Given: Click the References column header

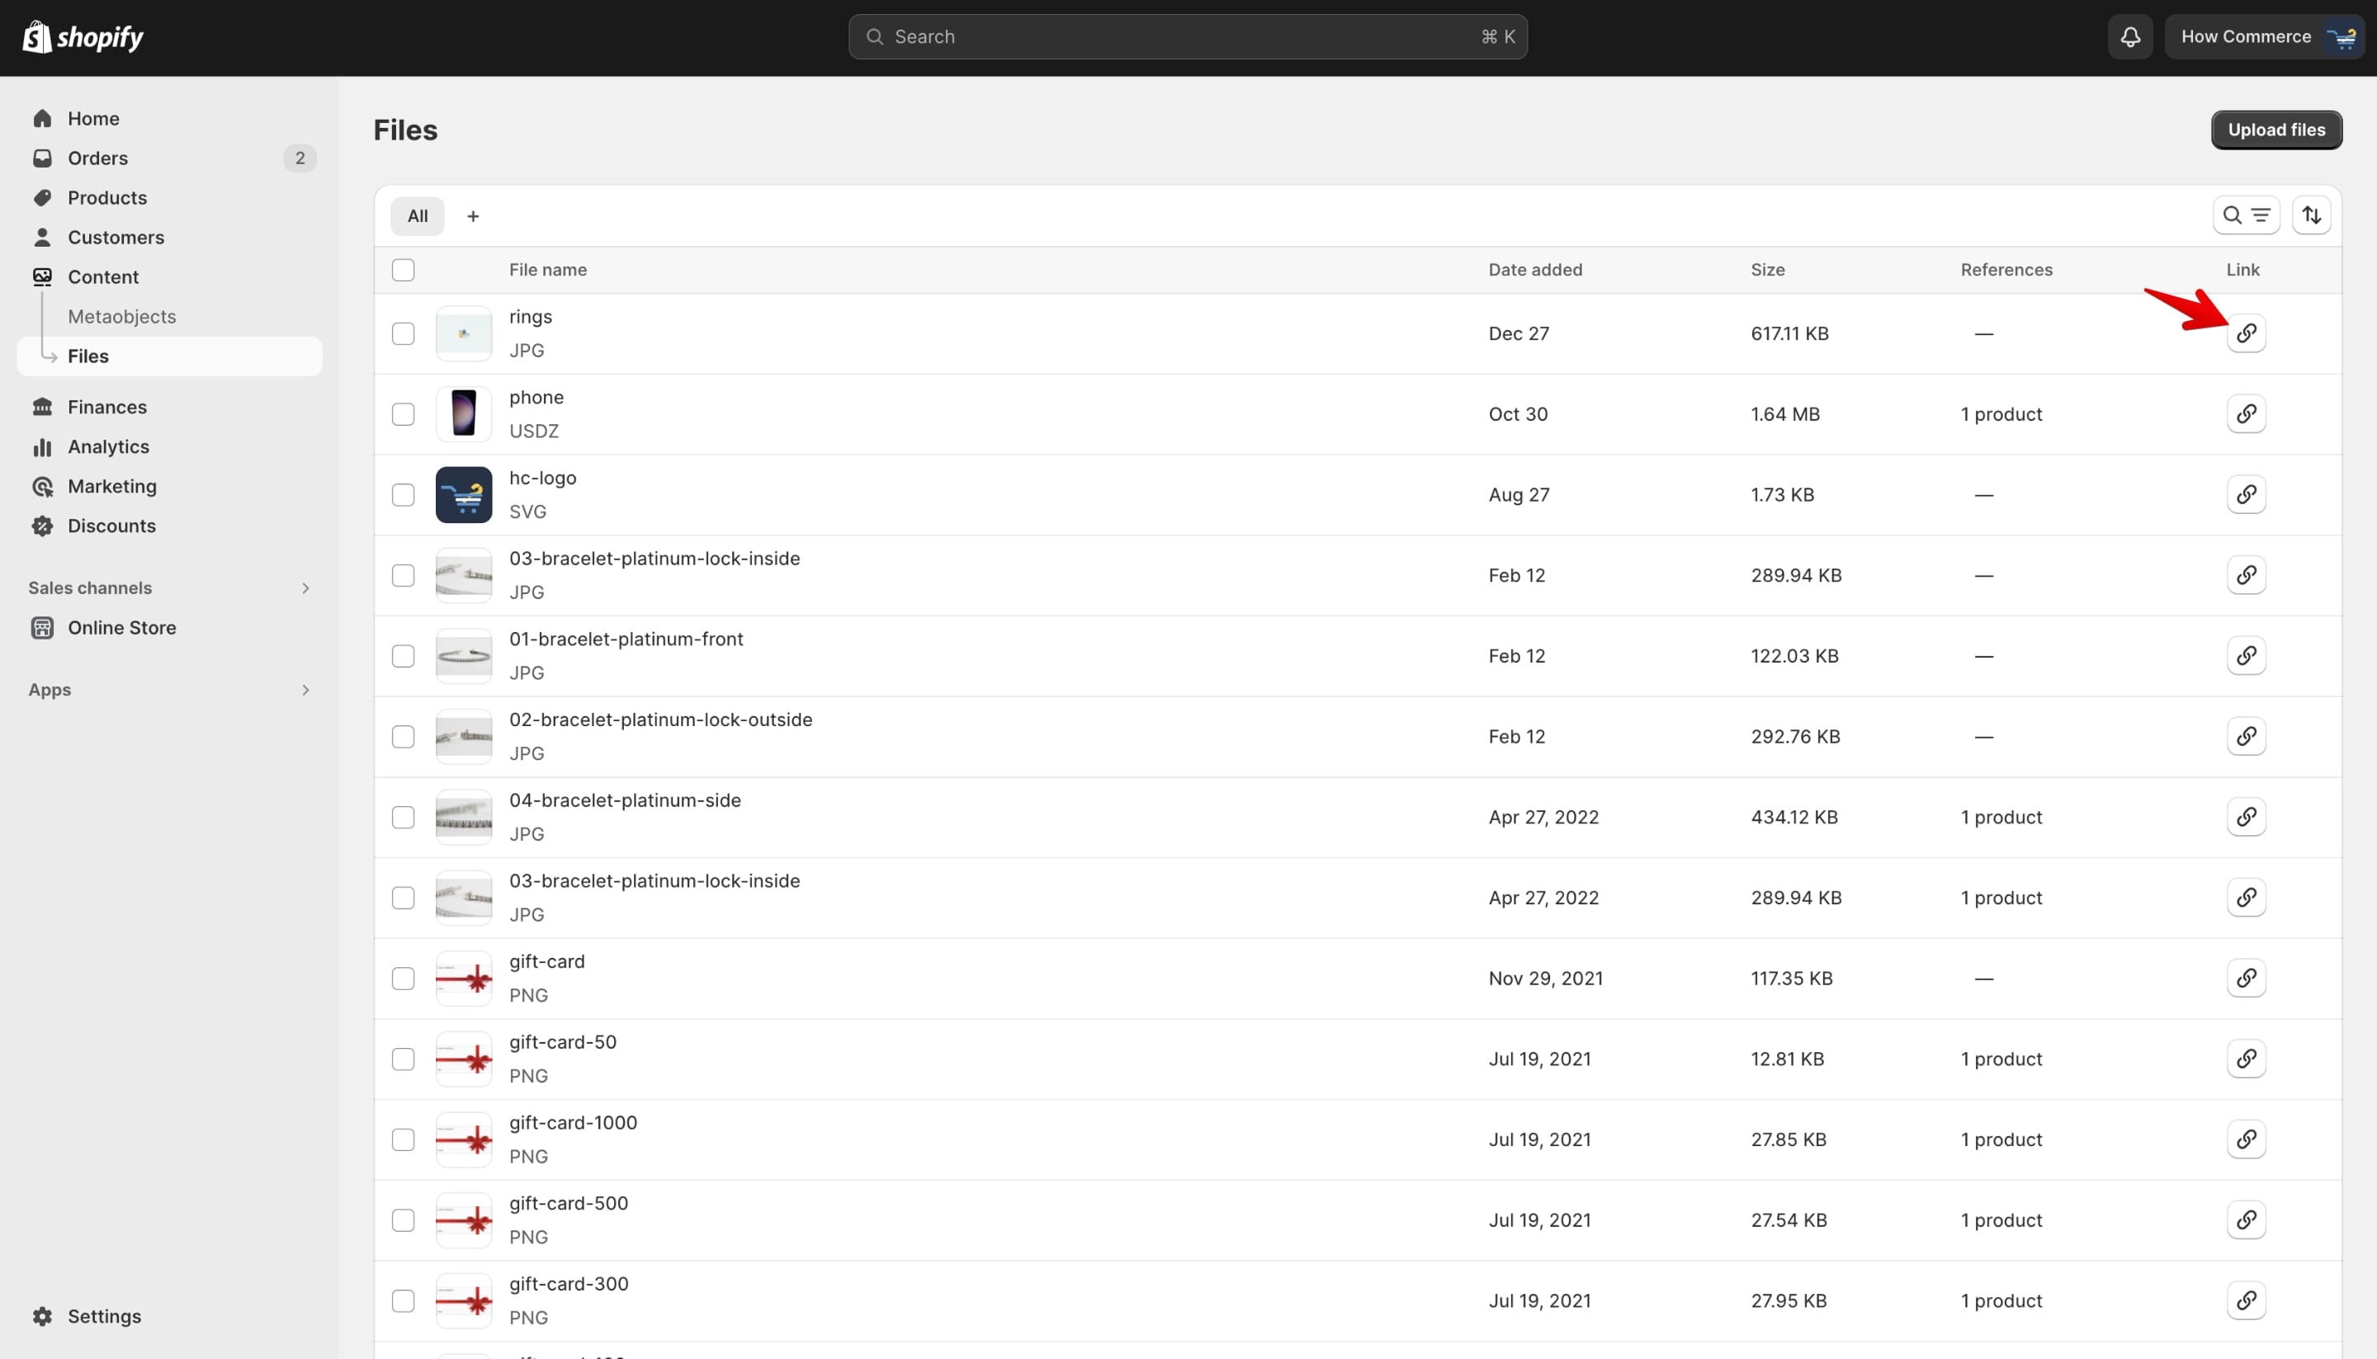Looking at the screenshot, I should (2006, 270).
